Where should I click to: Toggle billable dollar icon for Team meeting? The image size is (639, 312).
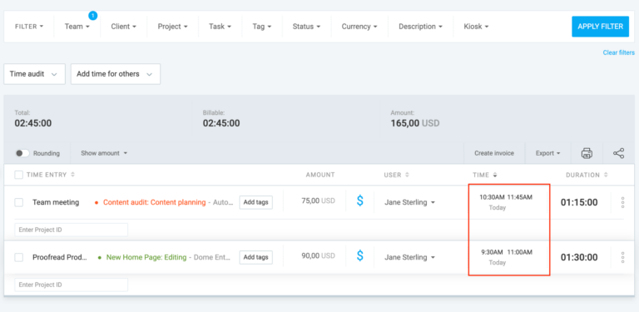click(x=359, y=201)
